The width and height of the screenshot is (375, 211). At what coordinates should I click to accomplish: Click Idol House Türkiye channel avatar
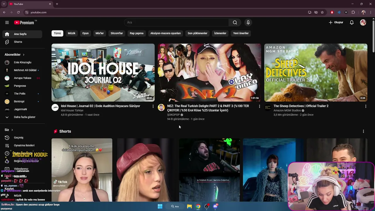[55, 108]
